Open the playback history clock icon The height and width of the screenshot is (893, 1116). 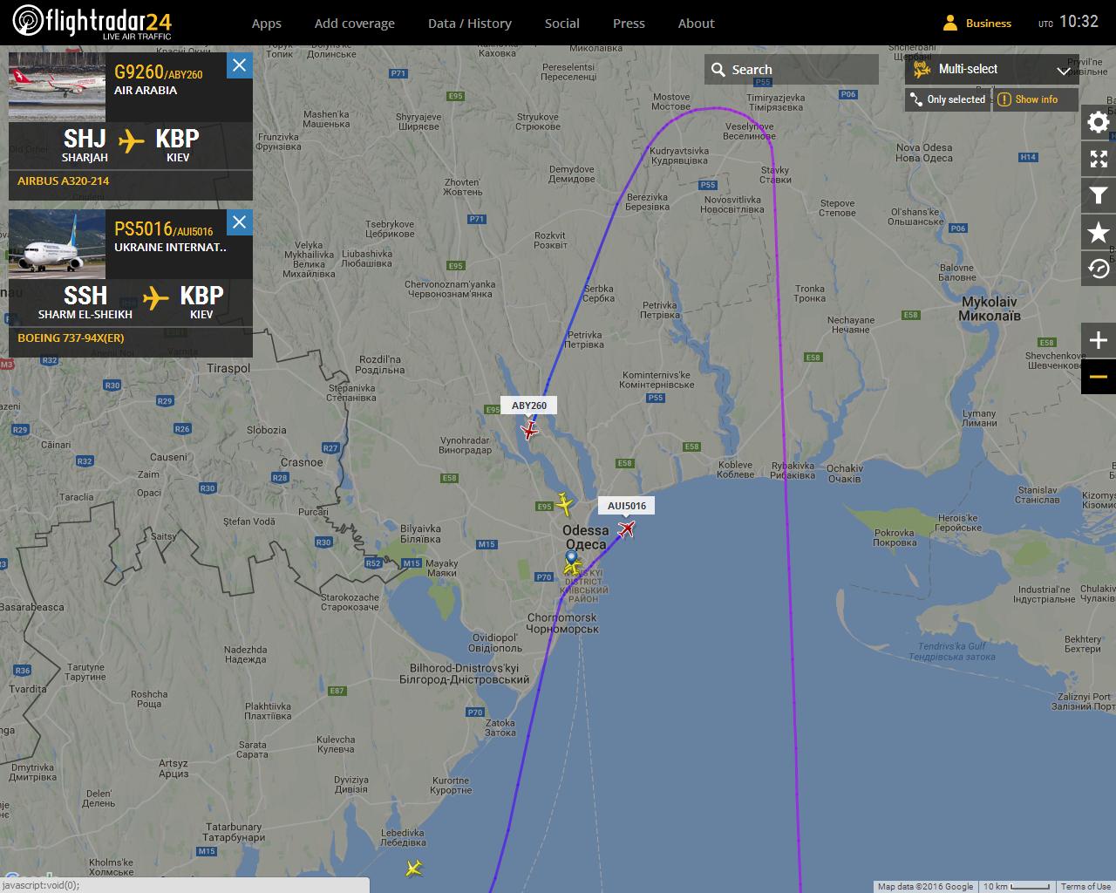click(x=1099, y=269)
